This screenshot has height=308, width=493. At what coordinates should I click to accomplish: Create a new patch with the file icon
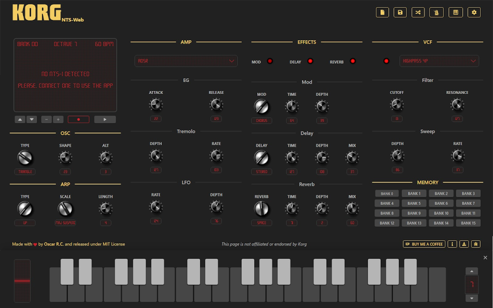coord(382,12)
